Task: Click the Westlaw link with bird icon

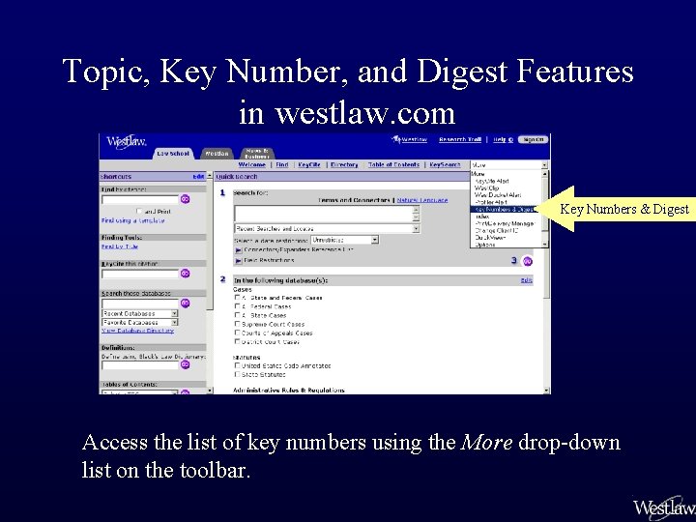Action: [x=409, y=139]
